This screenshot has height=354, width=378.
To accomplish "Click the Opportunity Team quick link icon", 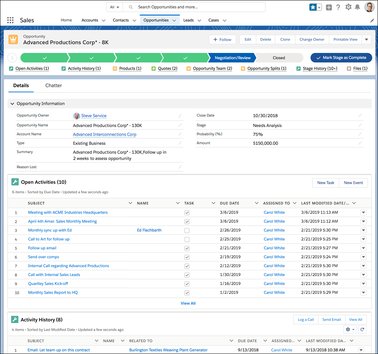I will [189, 68].
